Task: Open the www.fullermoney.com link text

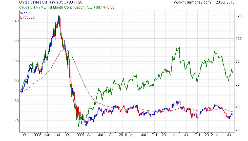Action: coord(192,2)
